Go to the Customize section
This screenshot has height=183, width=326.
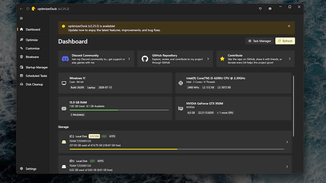point(33,48)
